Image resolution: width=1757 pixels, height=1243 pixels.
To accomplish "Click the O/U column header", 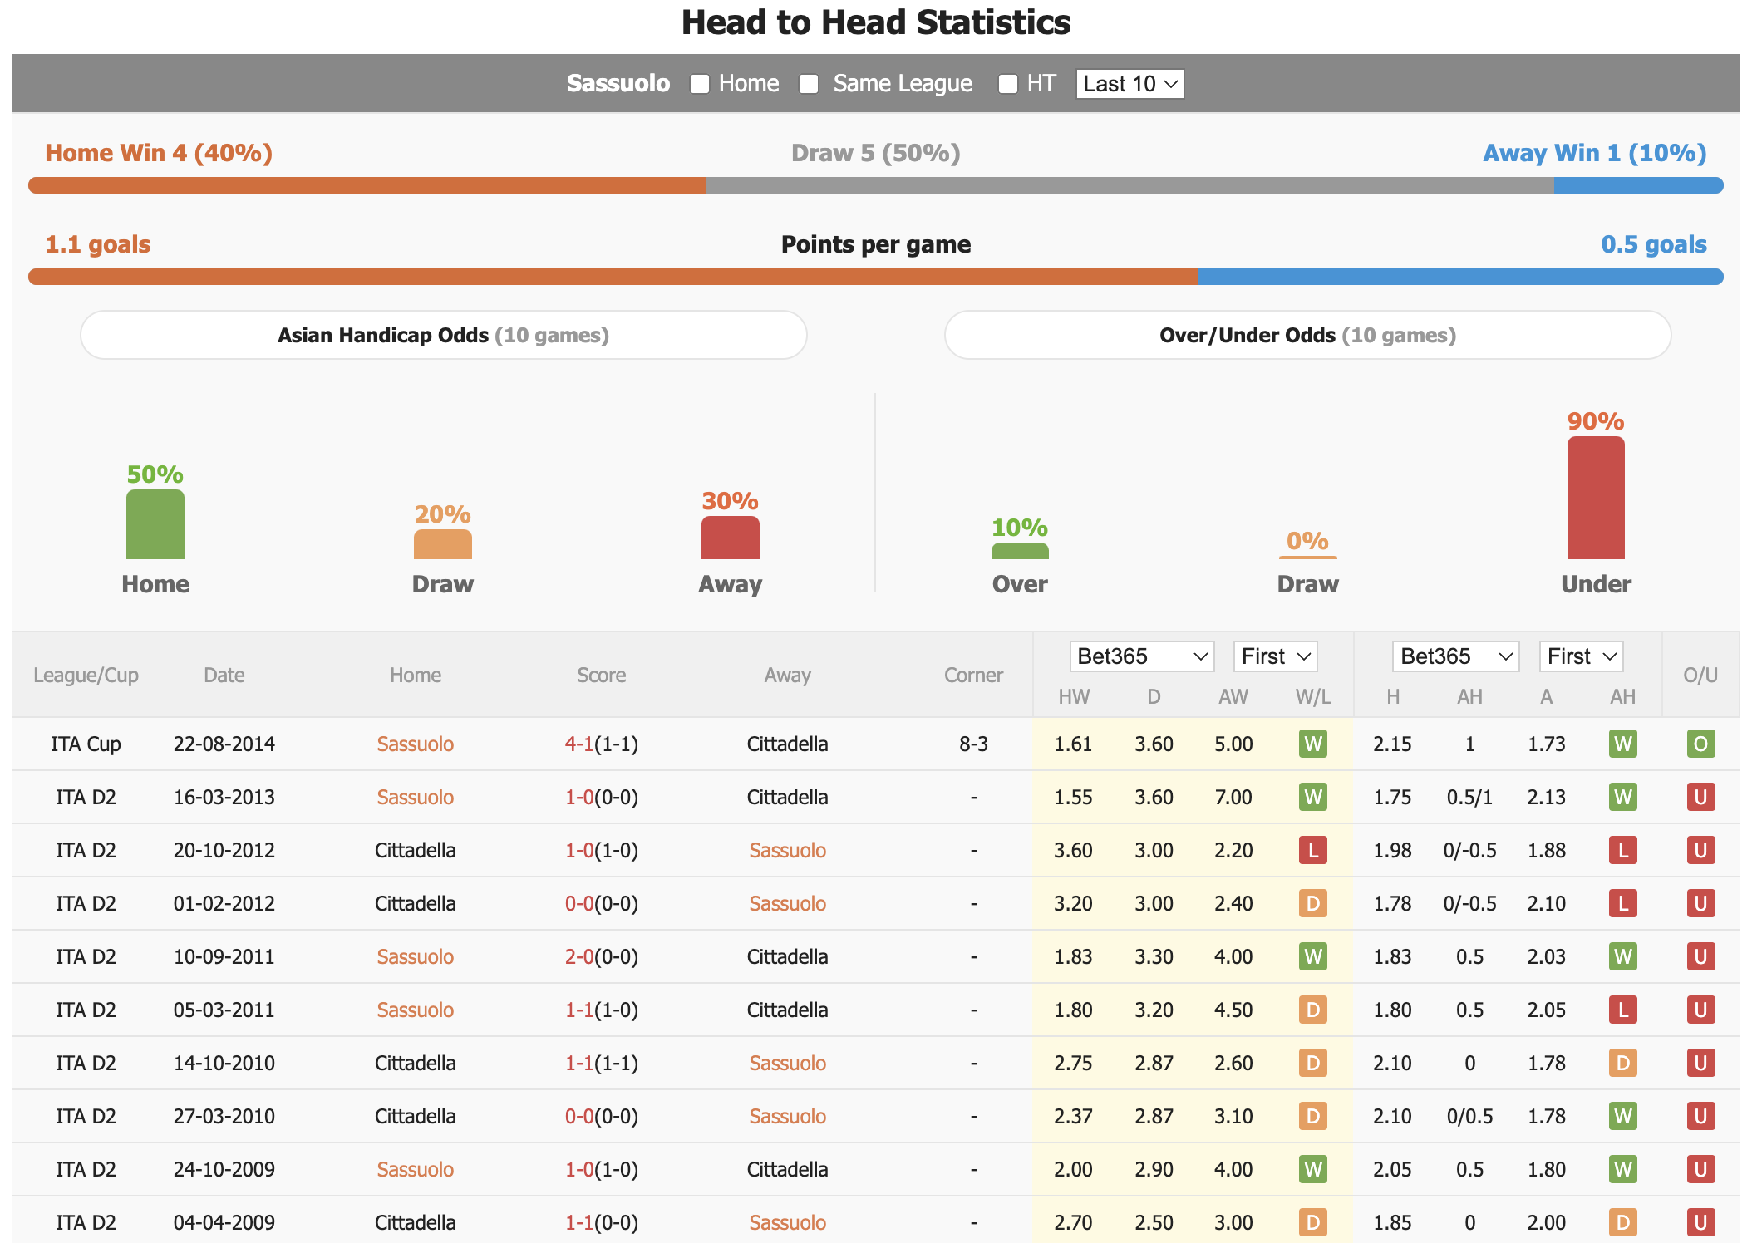I will click(x=1700, y=675).
